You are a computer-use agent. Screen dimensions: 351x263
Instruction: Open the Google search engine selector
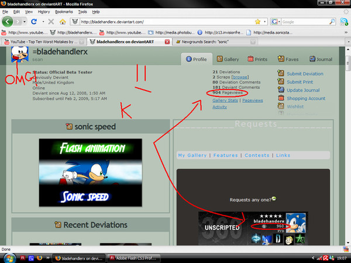coord(276,22)
